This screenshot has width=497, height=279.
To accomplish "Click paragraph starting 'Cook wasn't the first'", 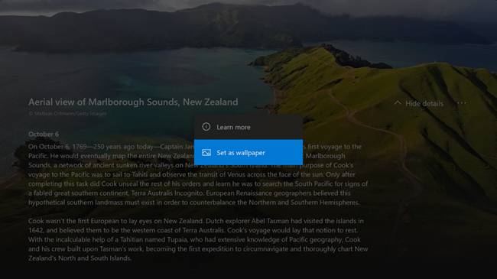I will pos(198,239).
